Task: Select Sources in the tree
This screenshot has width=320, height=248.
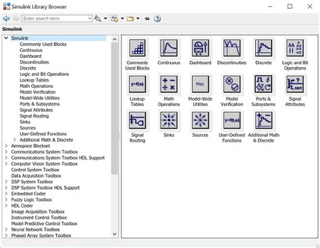Action: (x=28, y=128)
